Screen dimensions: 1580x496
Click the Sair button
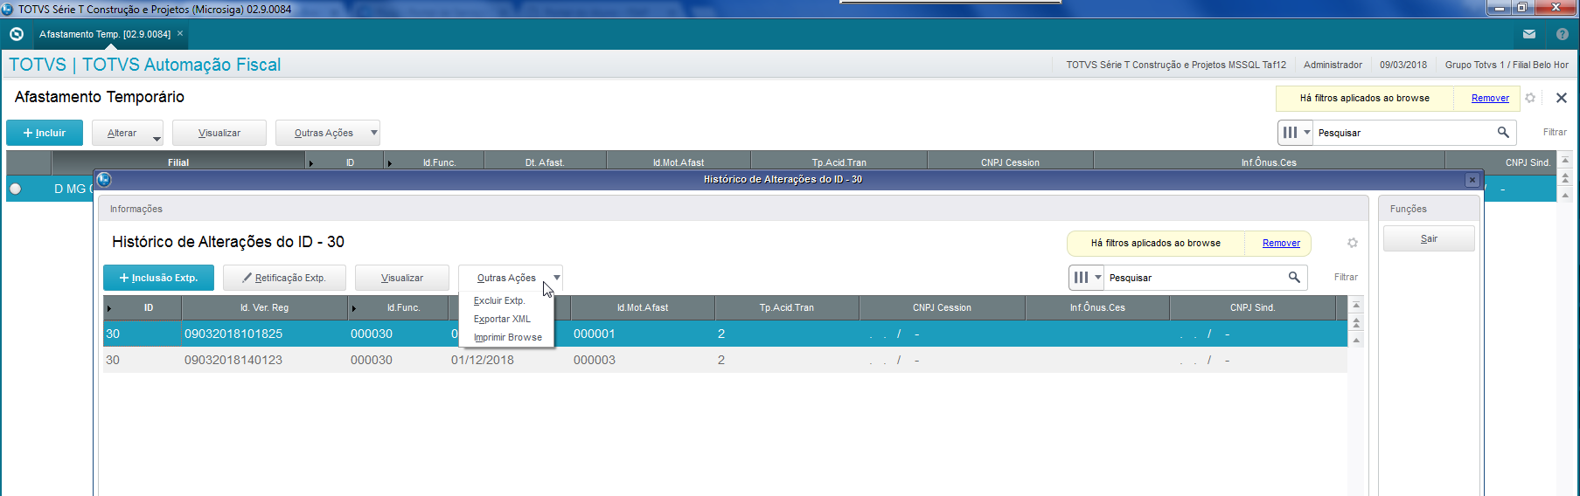pos(1429,238)
